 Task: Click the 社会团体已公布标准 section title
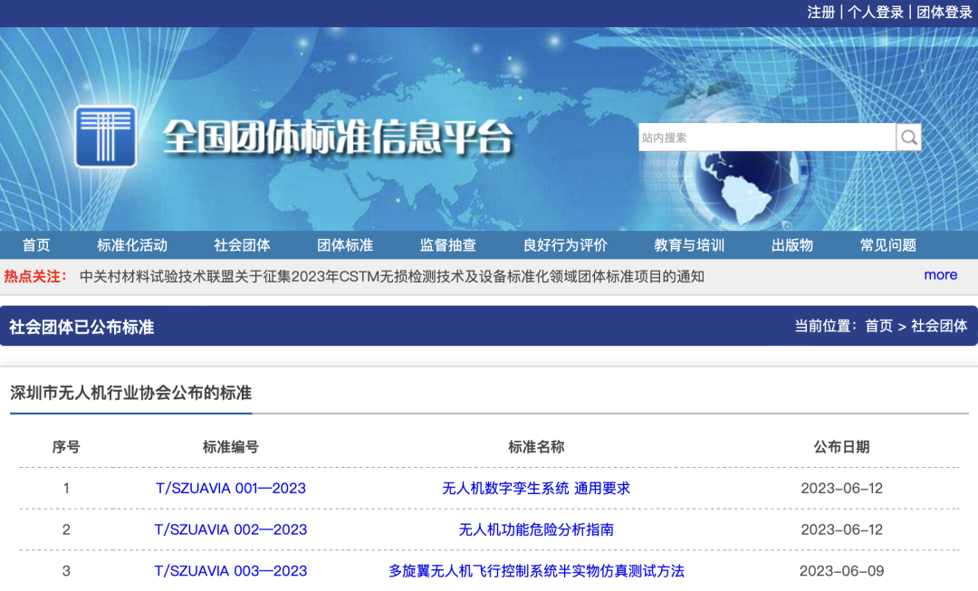(x=81, y=327)
